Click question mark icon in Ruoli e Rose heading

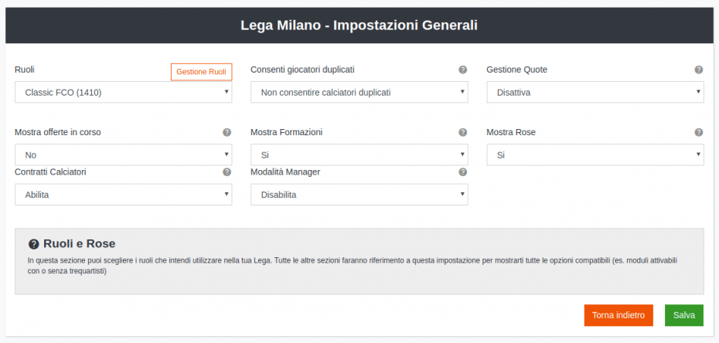33,243
